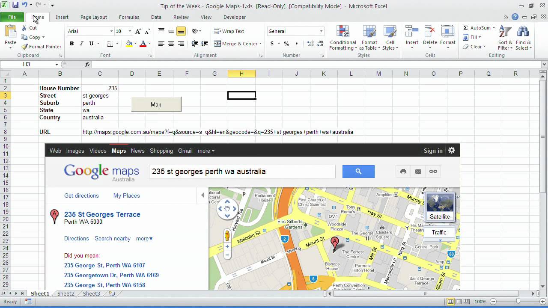Click the Map button on worksheet
The height and width of the screenshot is (308, 548).
(x=156, y=104)
